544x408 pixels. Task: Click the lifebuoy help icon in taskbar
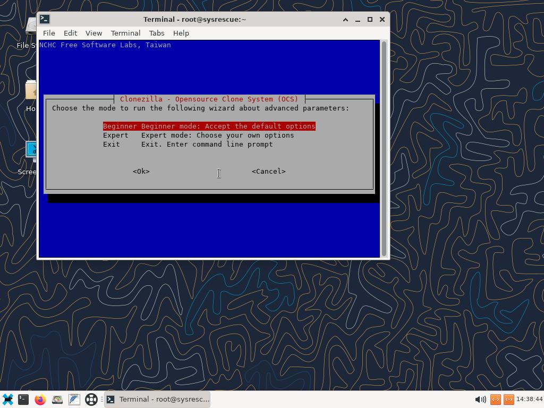click(91, 399)
